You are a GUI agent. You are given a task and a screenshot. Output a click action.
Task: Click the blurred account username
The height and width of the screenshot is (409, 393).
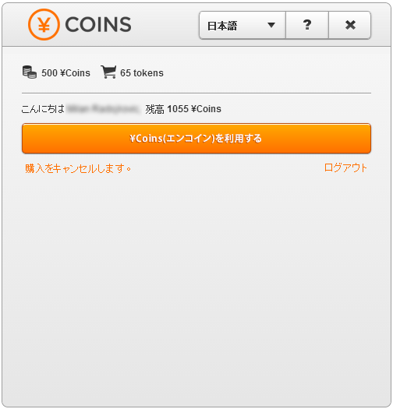[103, 109]
